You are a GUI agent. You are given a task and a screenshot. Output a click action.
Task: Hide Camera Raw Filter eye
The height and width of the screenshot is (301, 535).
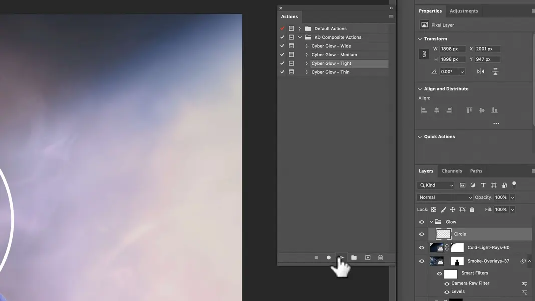[447, 284]
